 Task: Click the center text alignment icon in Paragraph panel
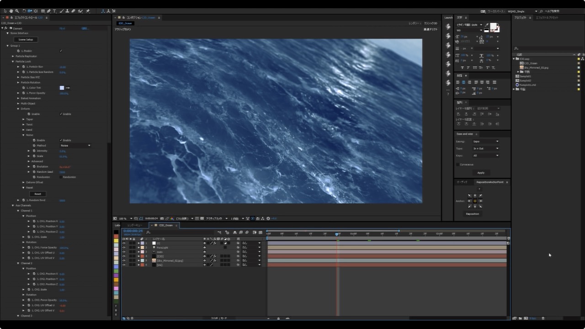pyautogui.click(x=464, y=82)
